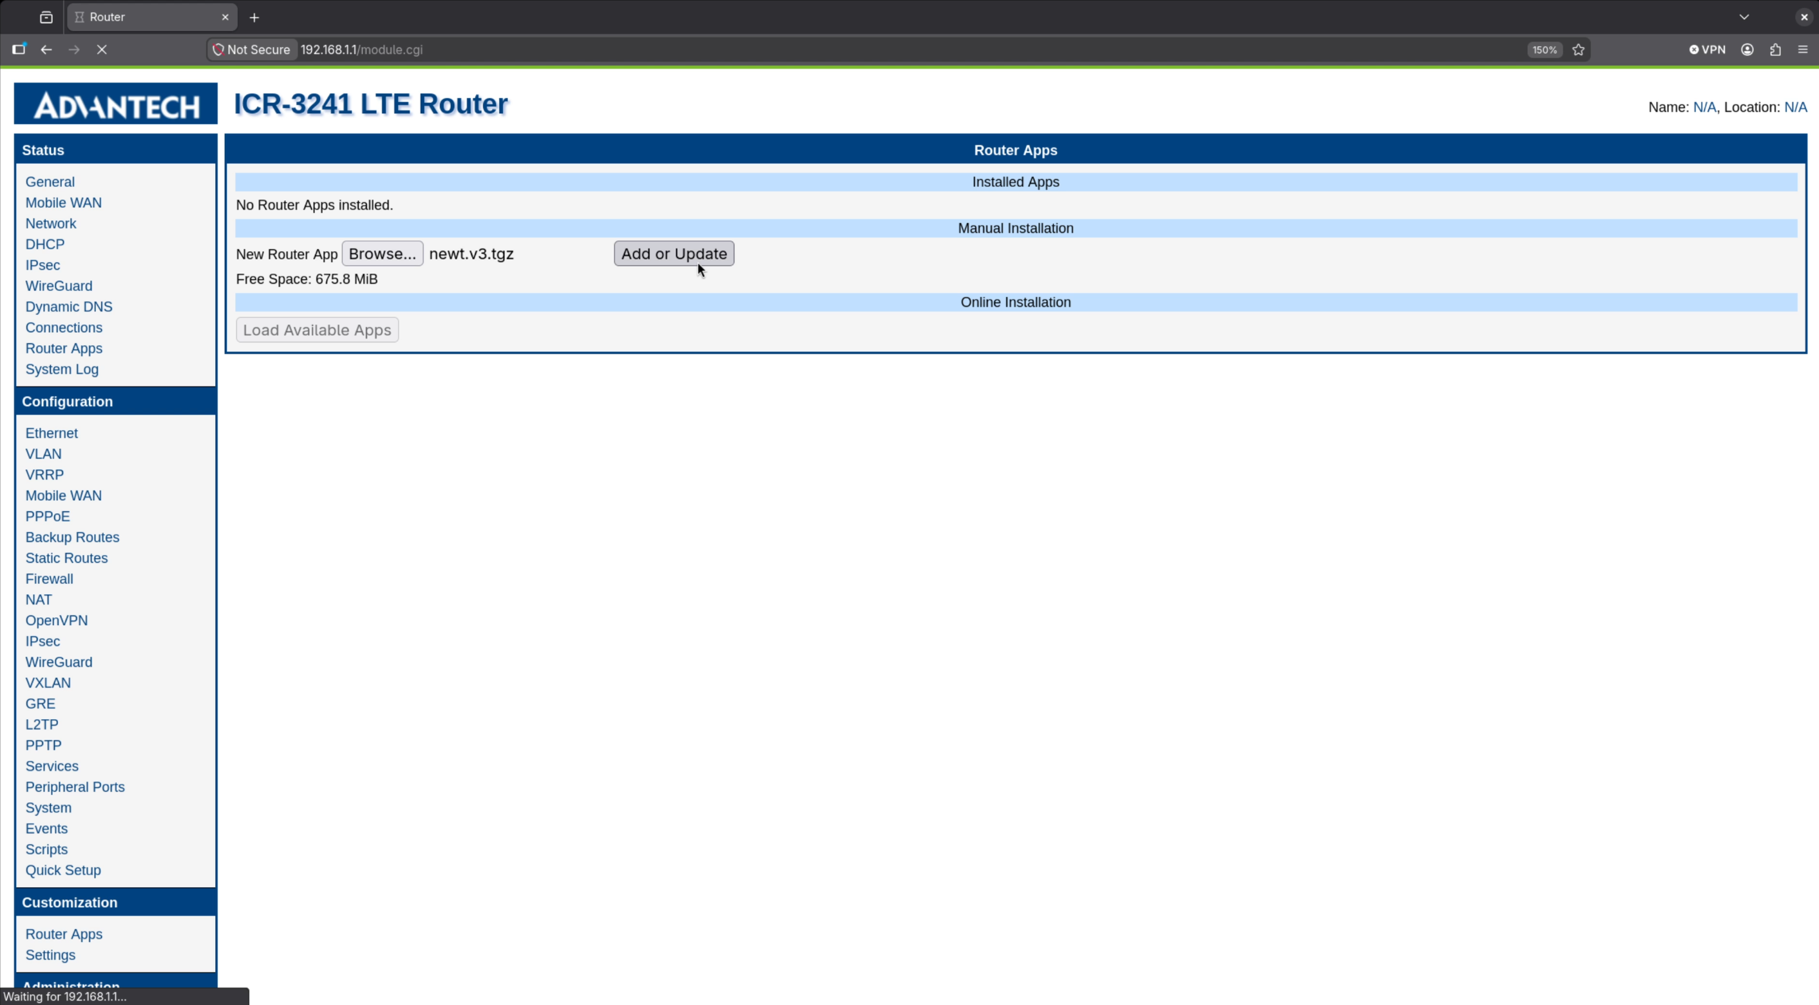Open DHCP status page
The image size is (1819, 1005).
(45, 244)
